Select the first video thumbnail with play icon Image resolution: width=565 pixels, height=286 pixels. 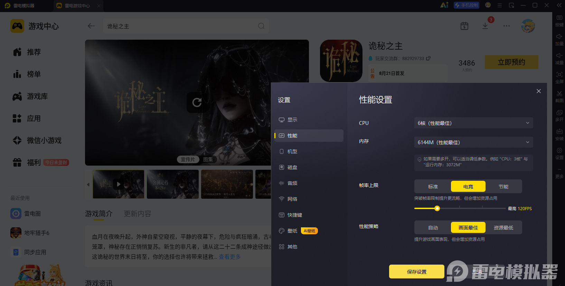pyautogui.click(x=119, y=184)
